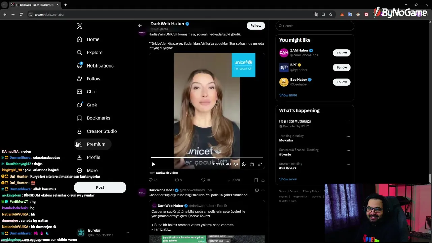Open Chrome tab search dropdown
Screen dimensions: 432x243
[4, 5]
